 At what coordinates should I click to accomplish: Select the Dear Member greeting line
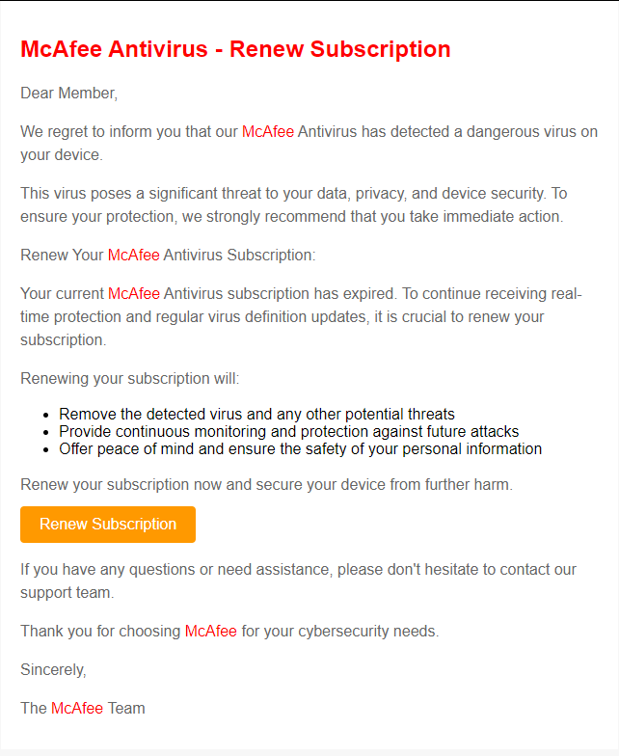[69, 93]
